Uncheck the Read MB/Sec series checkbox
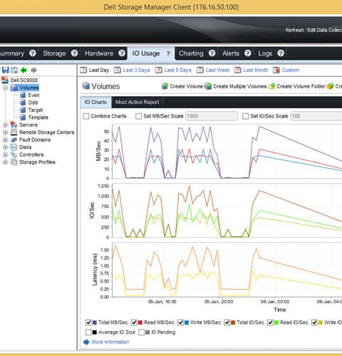 click(x=134, y=323)
